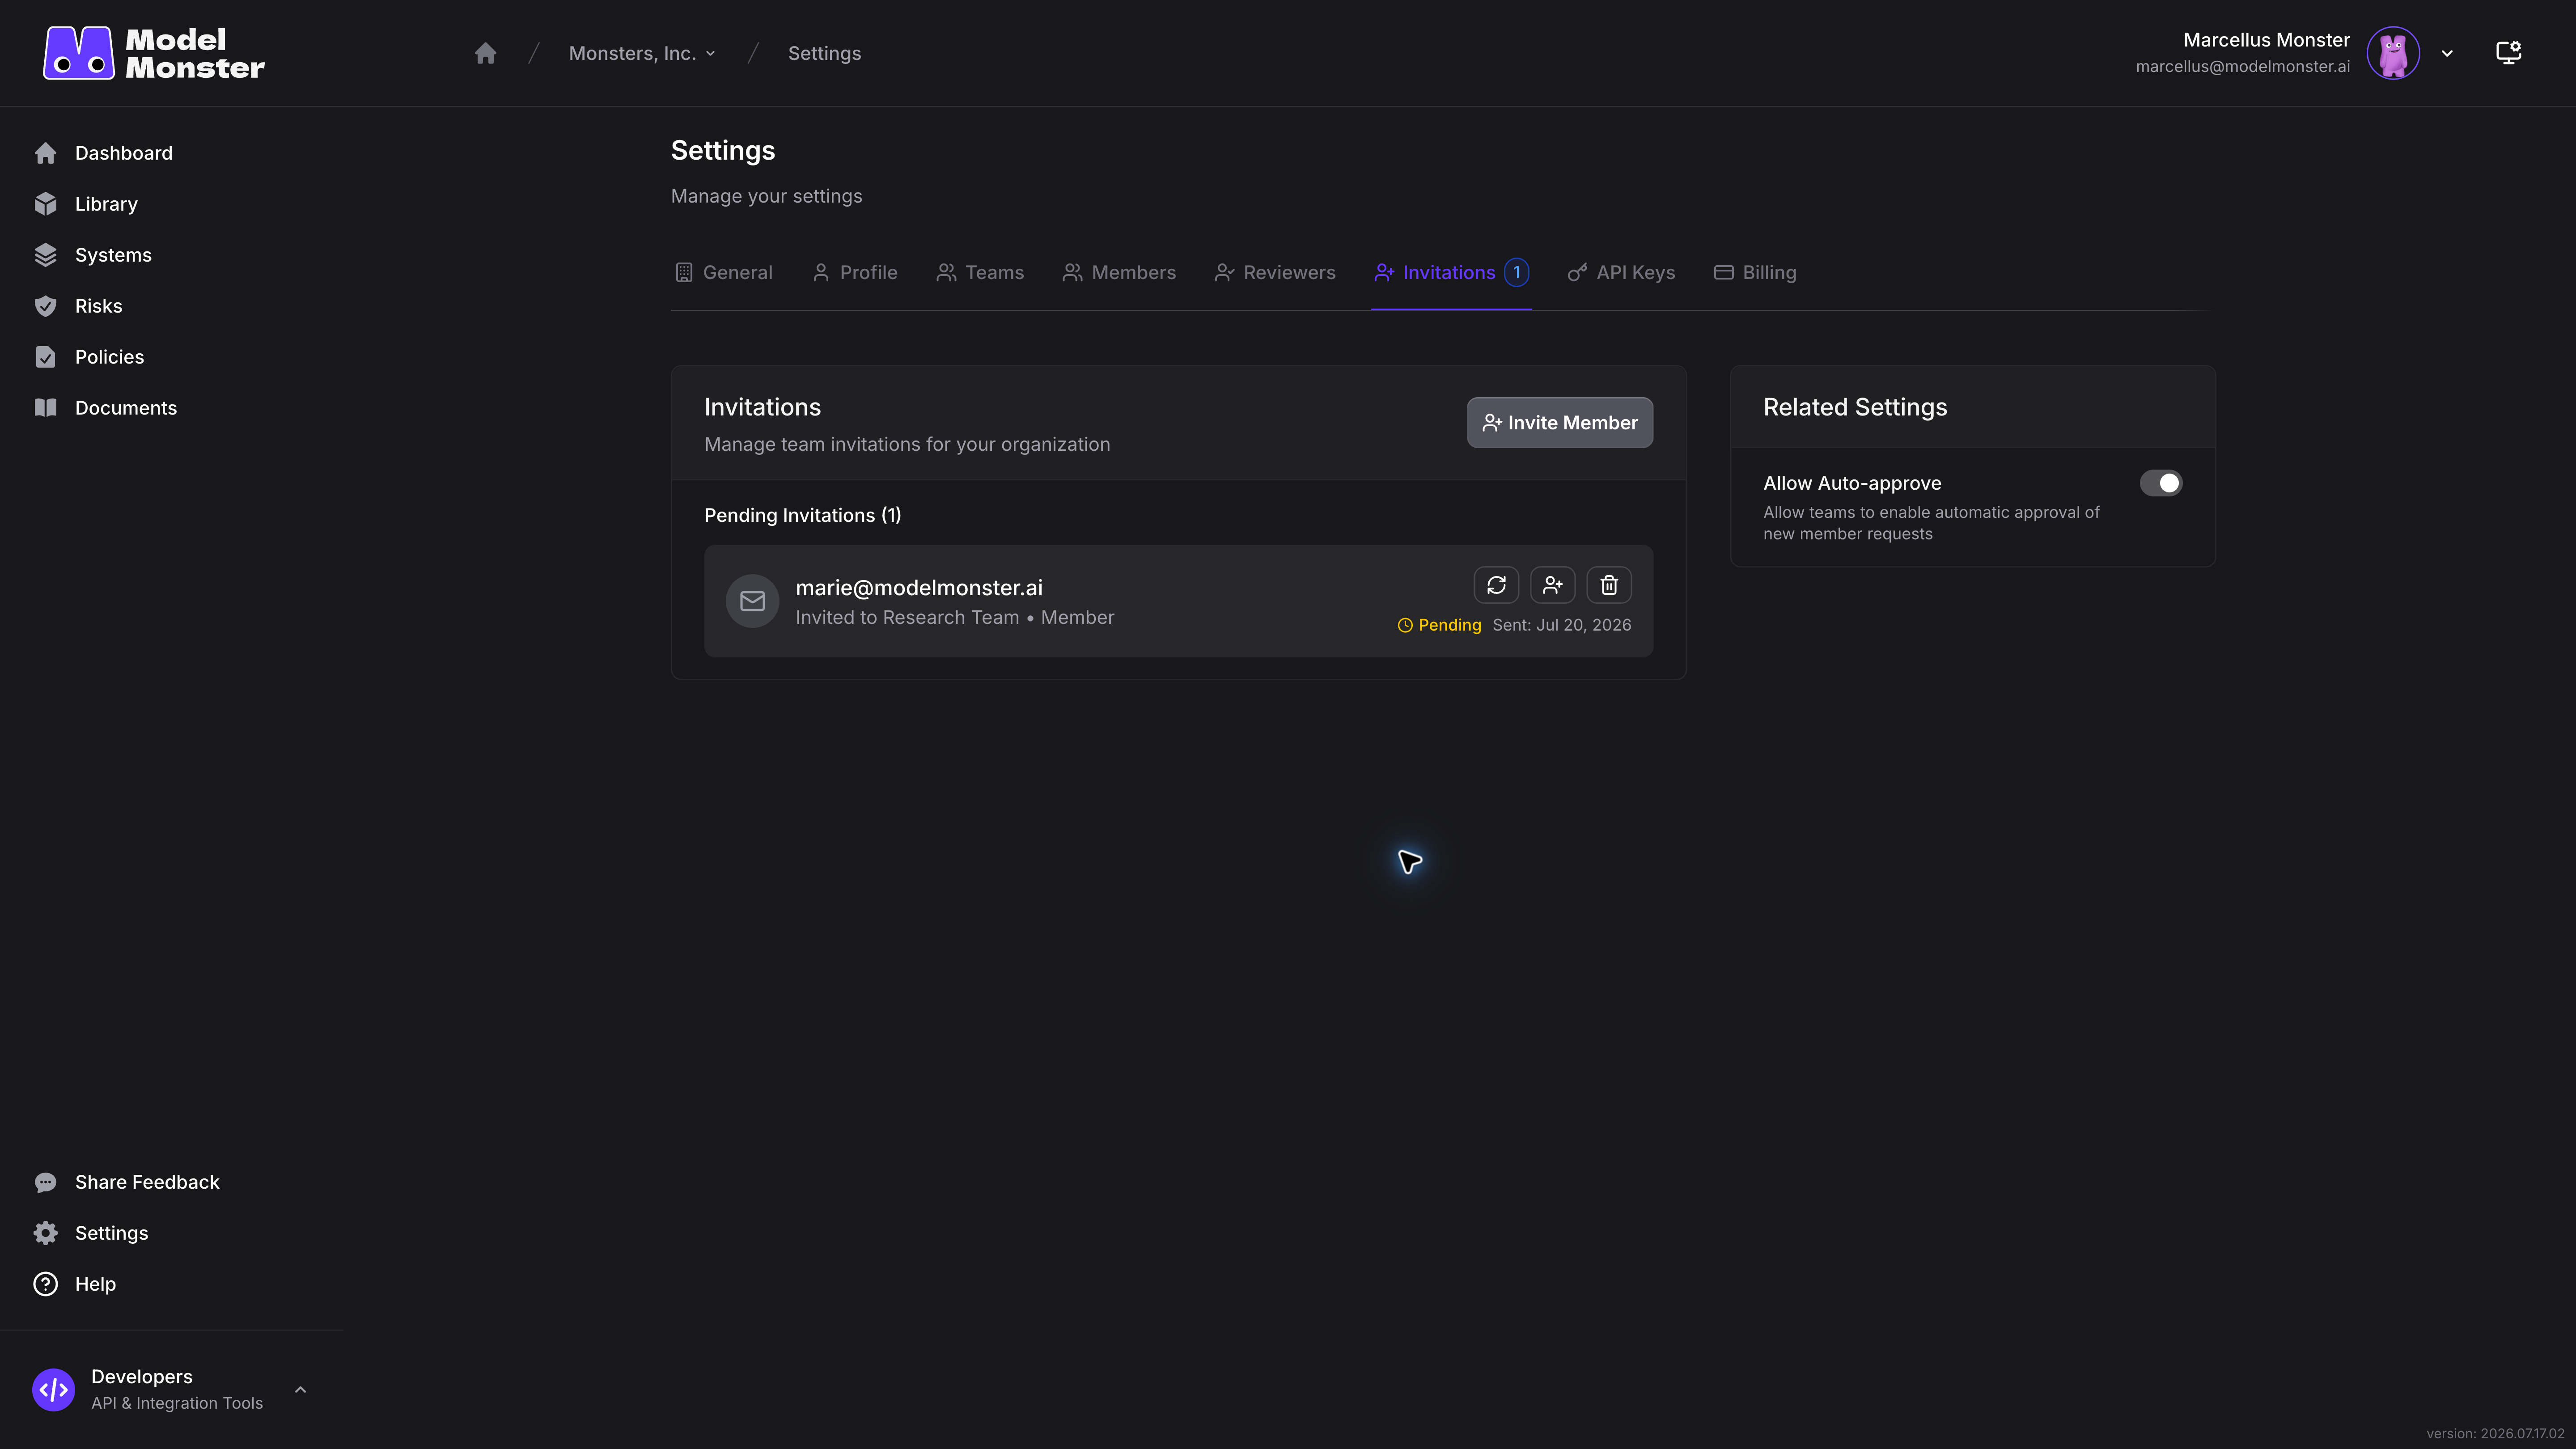This screenshot has height=1449, width=2576.
Task: Click the Sent: Jul 20, 2026 text
Action: pos(1562,625)
